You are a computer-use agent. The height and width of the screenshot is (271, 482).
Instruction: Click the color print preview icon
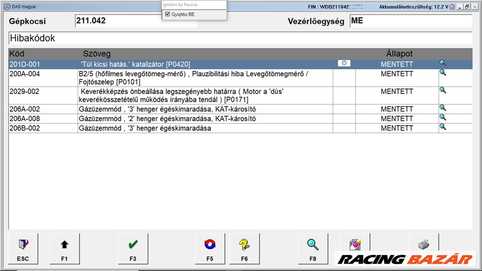click(354, 244)
